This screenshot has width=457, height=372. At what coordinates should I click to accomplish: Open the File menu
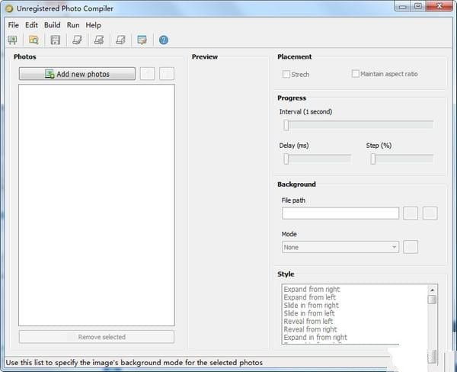coord(13,25)
